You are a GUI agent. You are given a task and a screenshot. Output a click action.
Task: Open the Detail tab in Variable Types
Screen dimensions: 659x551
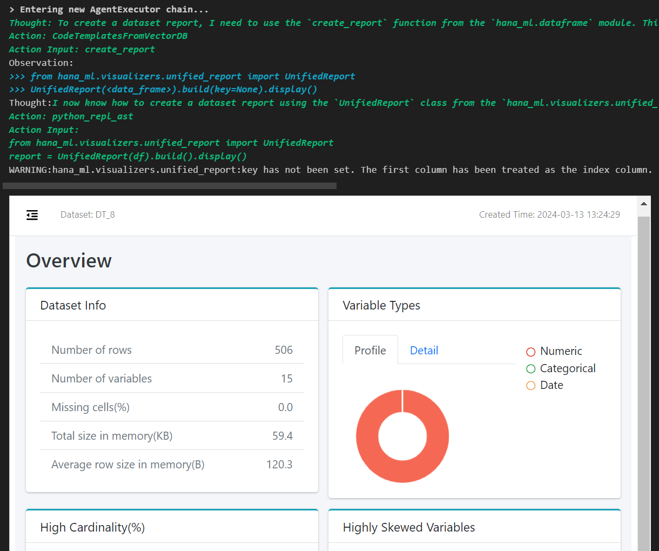(423, 350)
